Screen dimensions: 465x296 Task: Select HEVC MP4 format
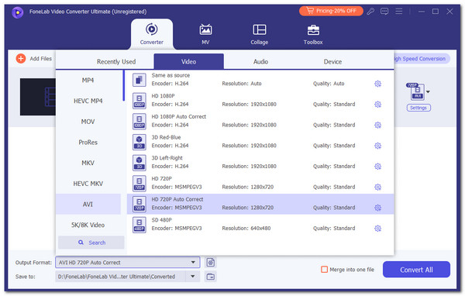click(x=88, y=101)
